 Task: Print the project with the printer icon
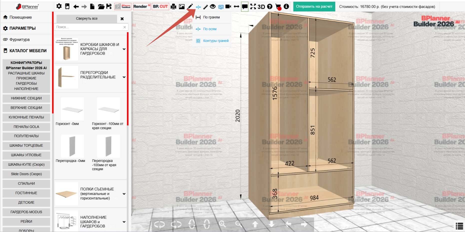click(173, 6)
